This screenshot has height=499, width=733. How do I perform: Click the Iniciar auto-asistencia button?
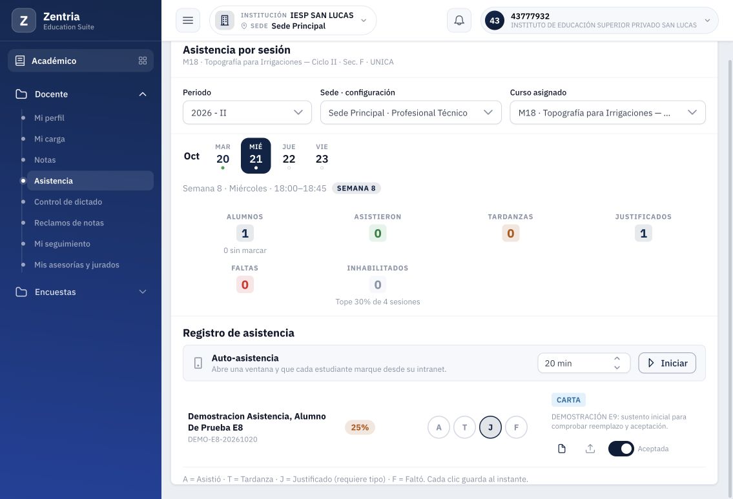tap(667, 363)
